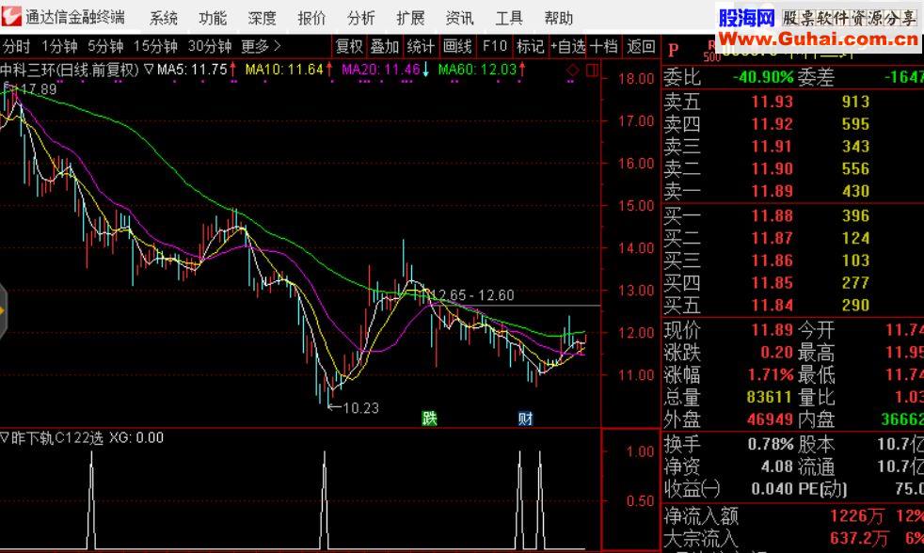
Task: Click the 卖四 price 11.92
Action: click(x=772, y=124)
